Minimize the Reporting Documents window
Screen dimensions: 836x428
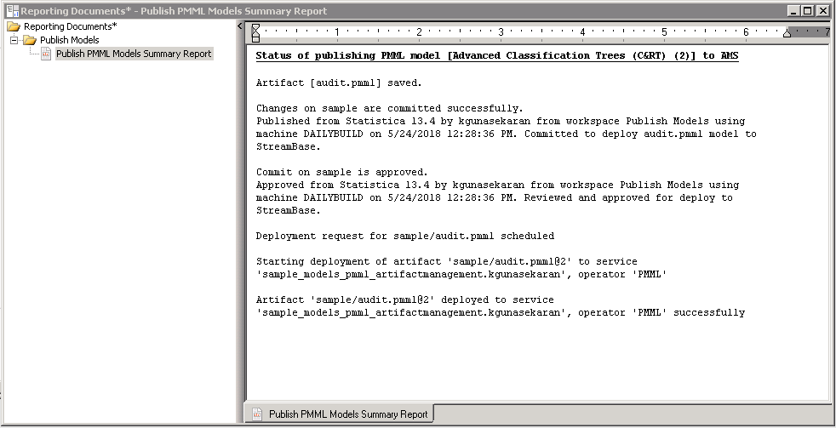(x=794, y=11)
